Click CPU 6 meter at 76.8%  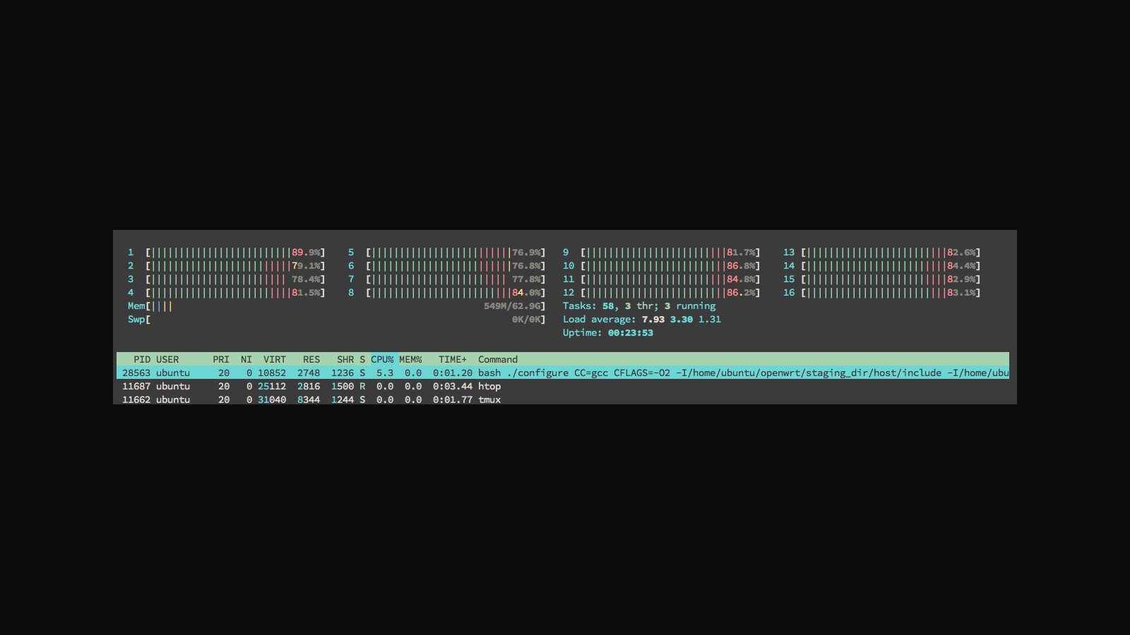pos(447,265)
